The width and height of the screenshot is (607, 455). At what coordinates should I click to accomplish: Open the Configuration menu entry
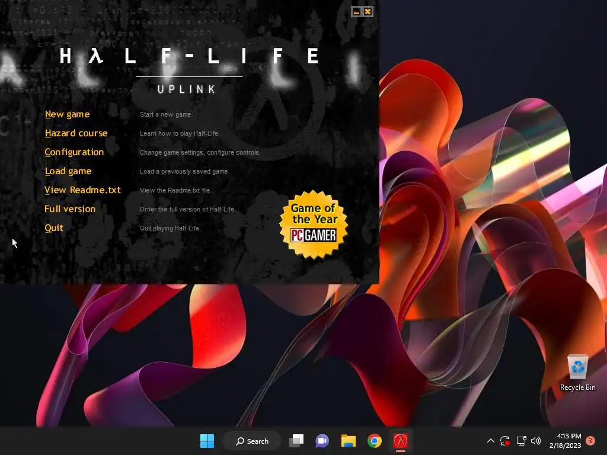(74, 152)
